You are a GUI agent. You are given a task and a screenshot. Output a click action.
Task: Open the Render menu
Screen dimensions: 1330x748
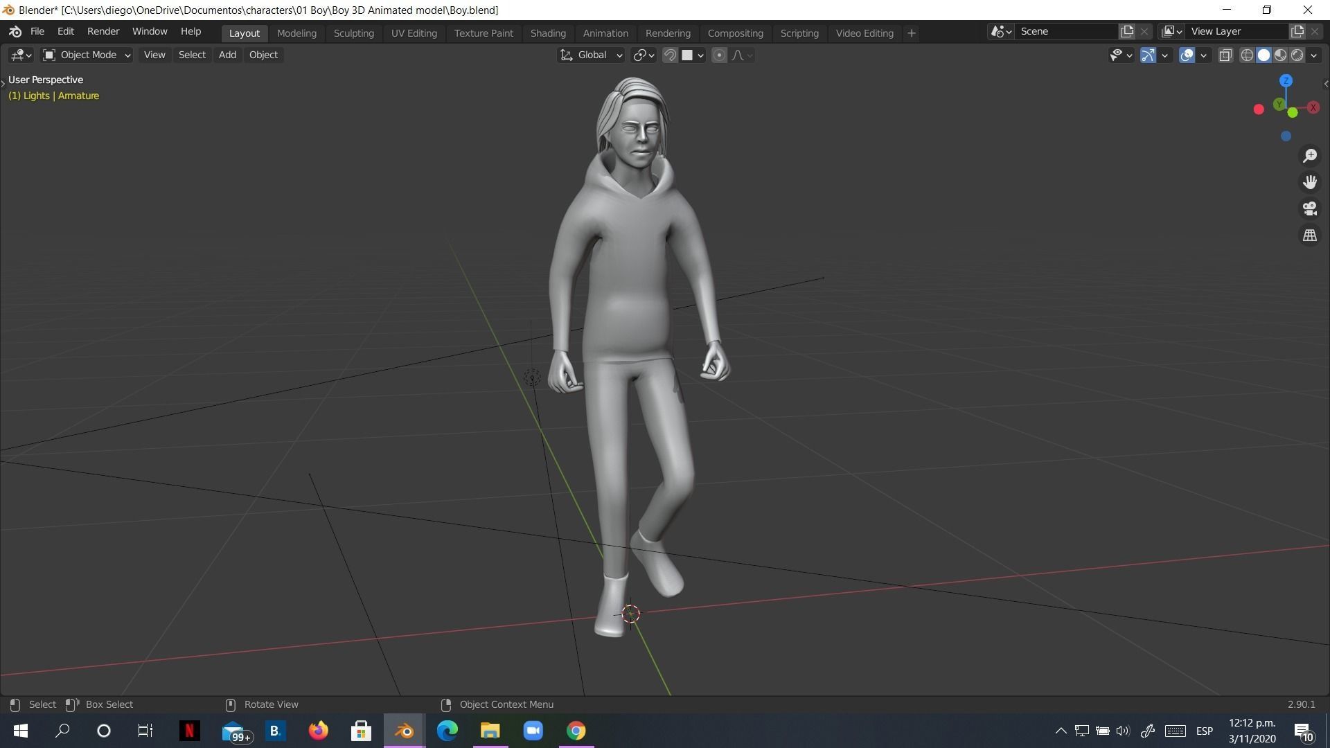click(x=103, y=32)
